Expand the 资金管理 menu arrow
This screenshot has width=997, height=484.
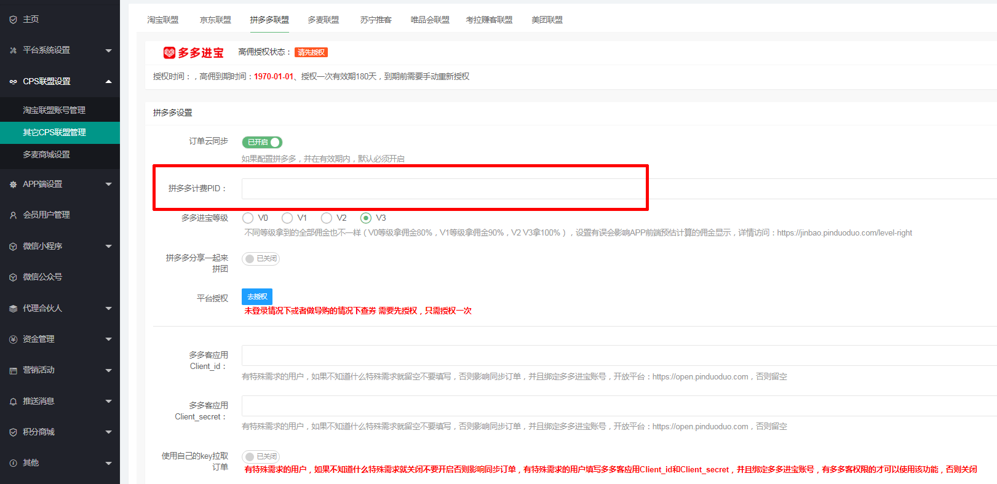(x=109, y=339)
